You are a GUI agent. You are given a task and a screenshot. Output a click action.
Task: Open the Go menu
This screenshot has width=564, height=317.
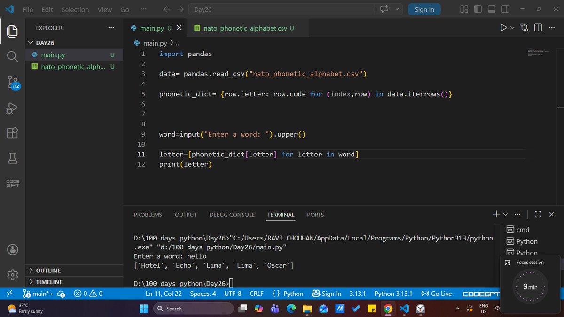[x=125, y=9]
